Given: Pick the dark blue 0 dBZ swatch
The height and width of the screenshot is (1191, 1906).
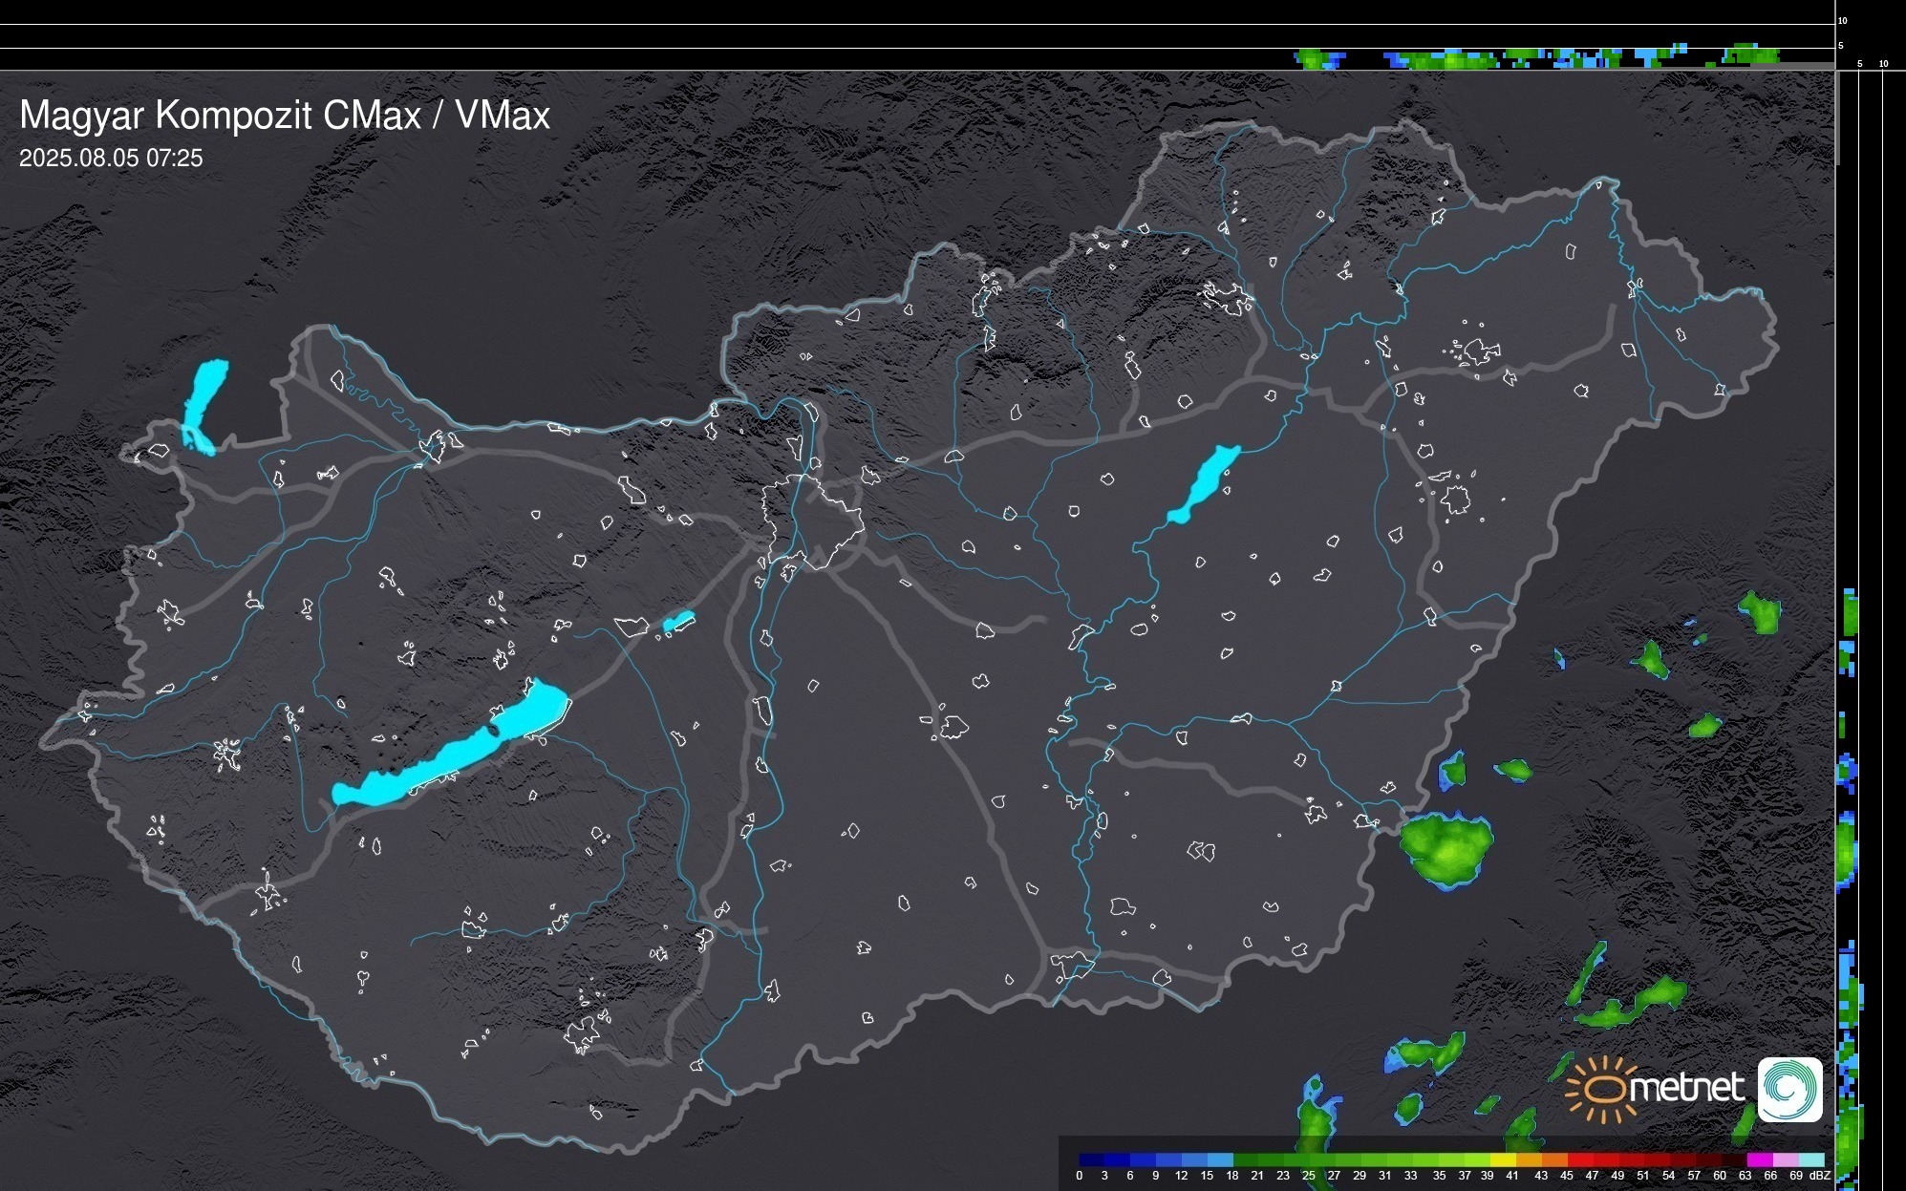Looking at the screenshot, I should (1092, 1159).
